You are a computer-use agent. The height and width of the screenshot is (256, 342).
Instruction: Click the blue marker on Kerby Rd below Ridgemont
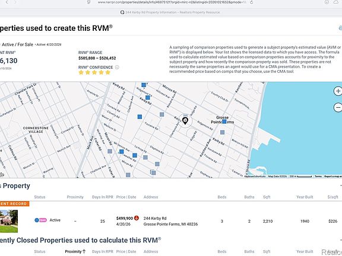pyautogui.click(x=148, y=98)
